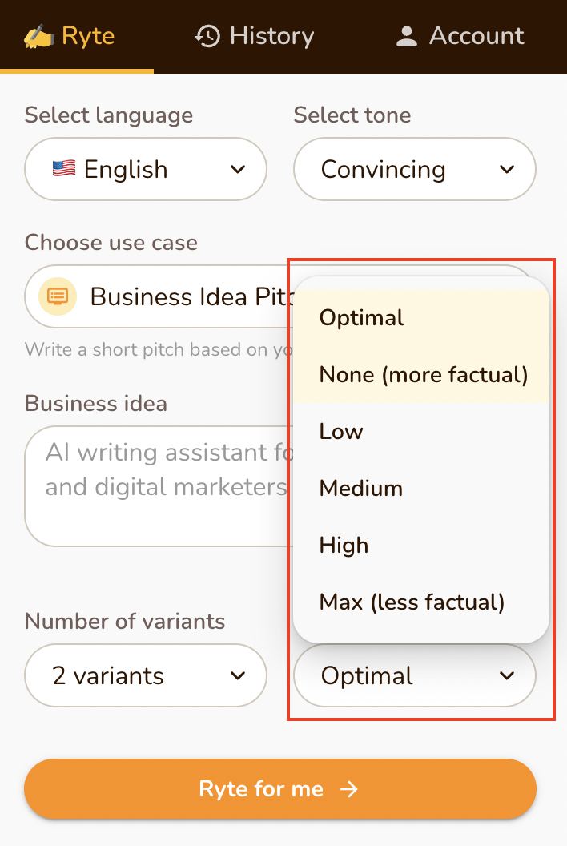This screenshot has height=846, width=567.
Task: Collapse the Optimal creativity dropdown chevron
Action: point(507,675)
